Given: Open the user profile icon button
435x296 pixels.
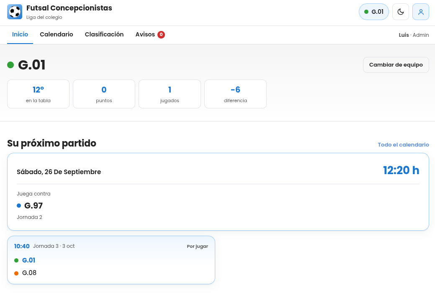Looking at the screenshot, I should click(x=421, y=12).
